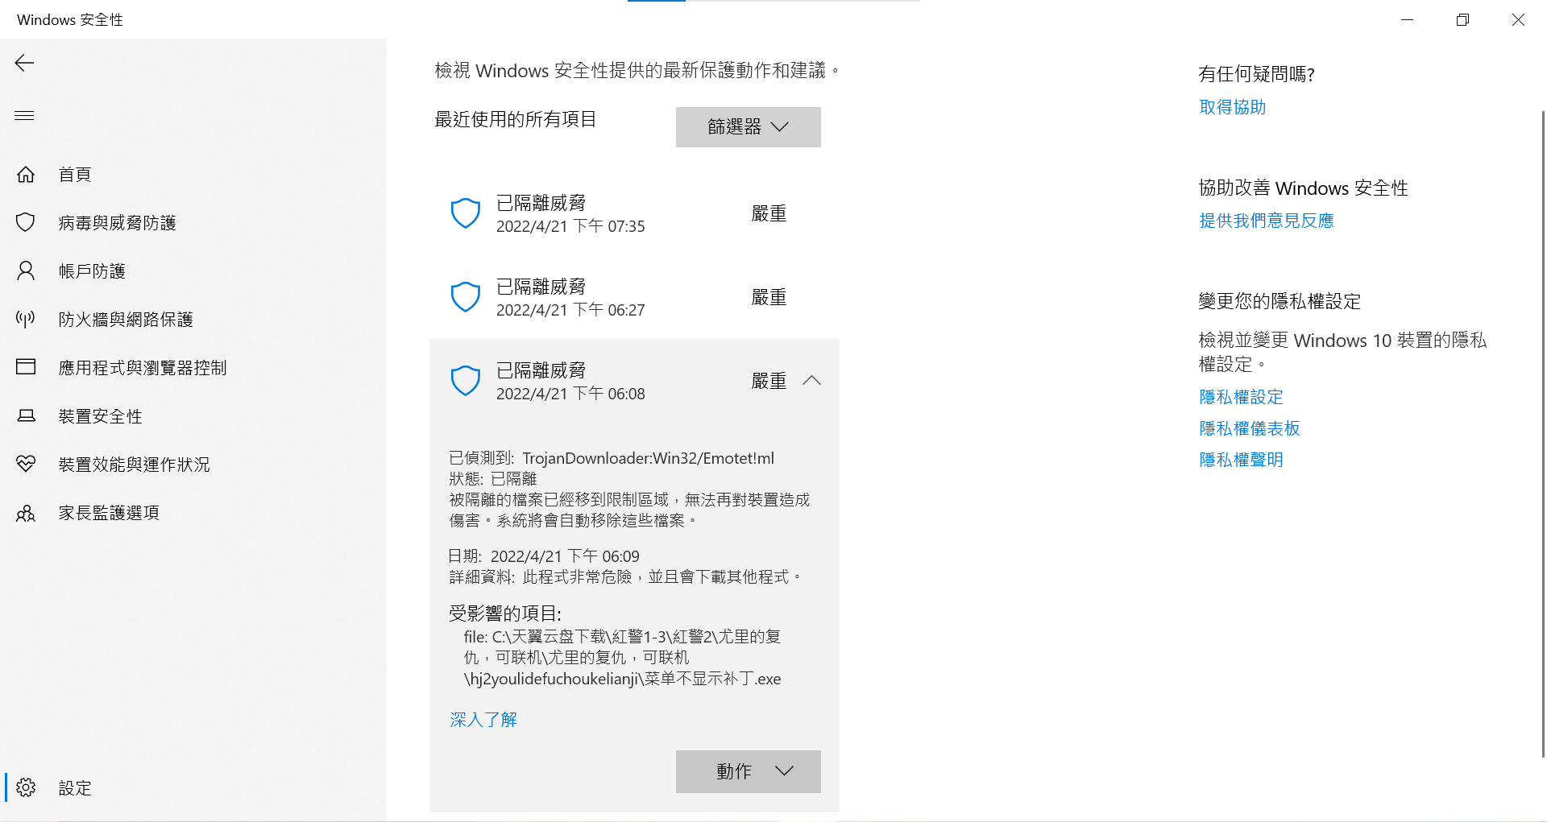Collapse the expanded 06:08 threat entry

(812, 381)
